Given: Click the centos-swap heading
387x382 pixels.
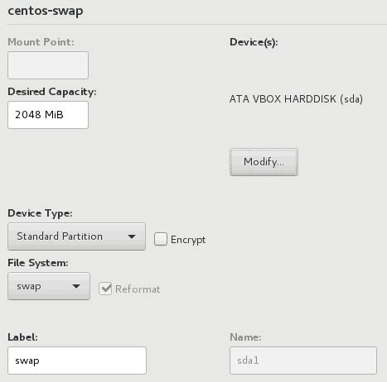Looking at the screenshot, I should coord(46,11).
